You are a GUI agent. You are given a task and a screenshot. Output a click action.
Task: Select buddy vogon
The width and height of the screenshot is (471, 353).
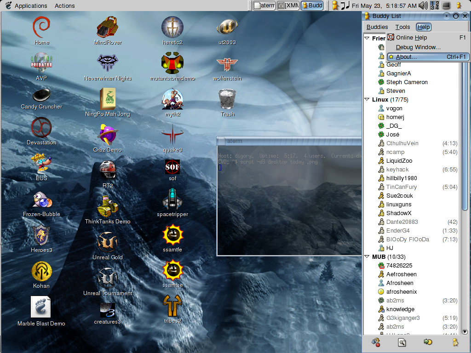point(394,108)
